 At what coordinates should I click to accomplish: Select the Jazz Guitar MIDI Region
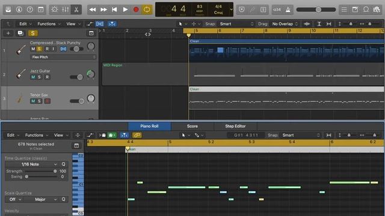tap(145, 74)
